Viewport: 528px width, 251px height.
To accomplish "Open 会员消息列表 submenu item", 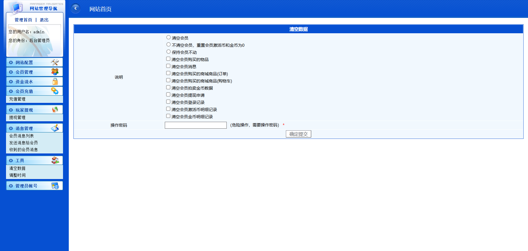I will (x=21, y=136).
